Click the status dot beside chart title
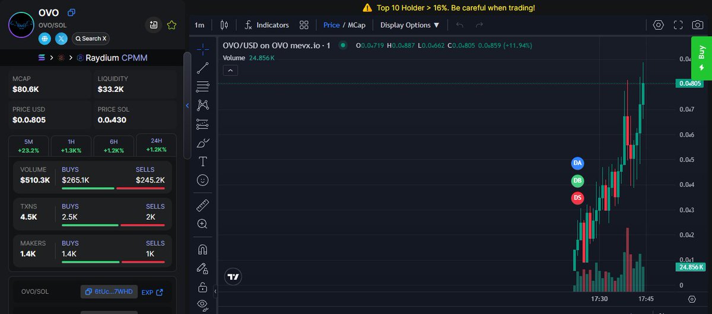This screenshot has height=314, width=712. click(342, 45)
